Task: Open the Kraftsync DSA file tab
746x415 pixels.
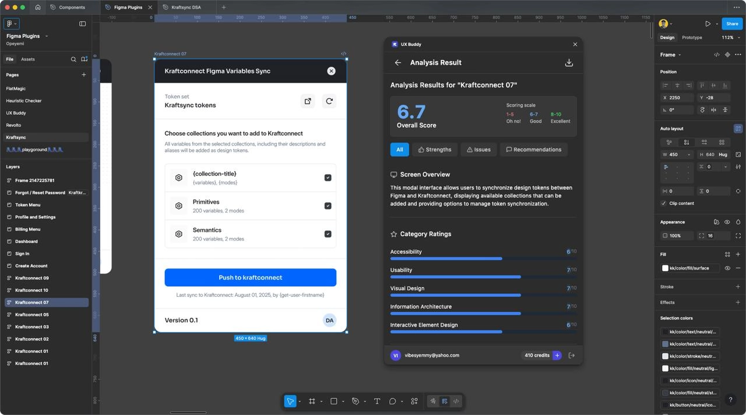Action: pos(186,8)
